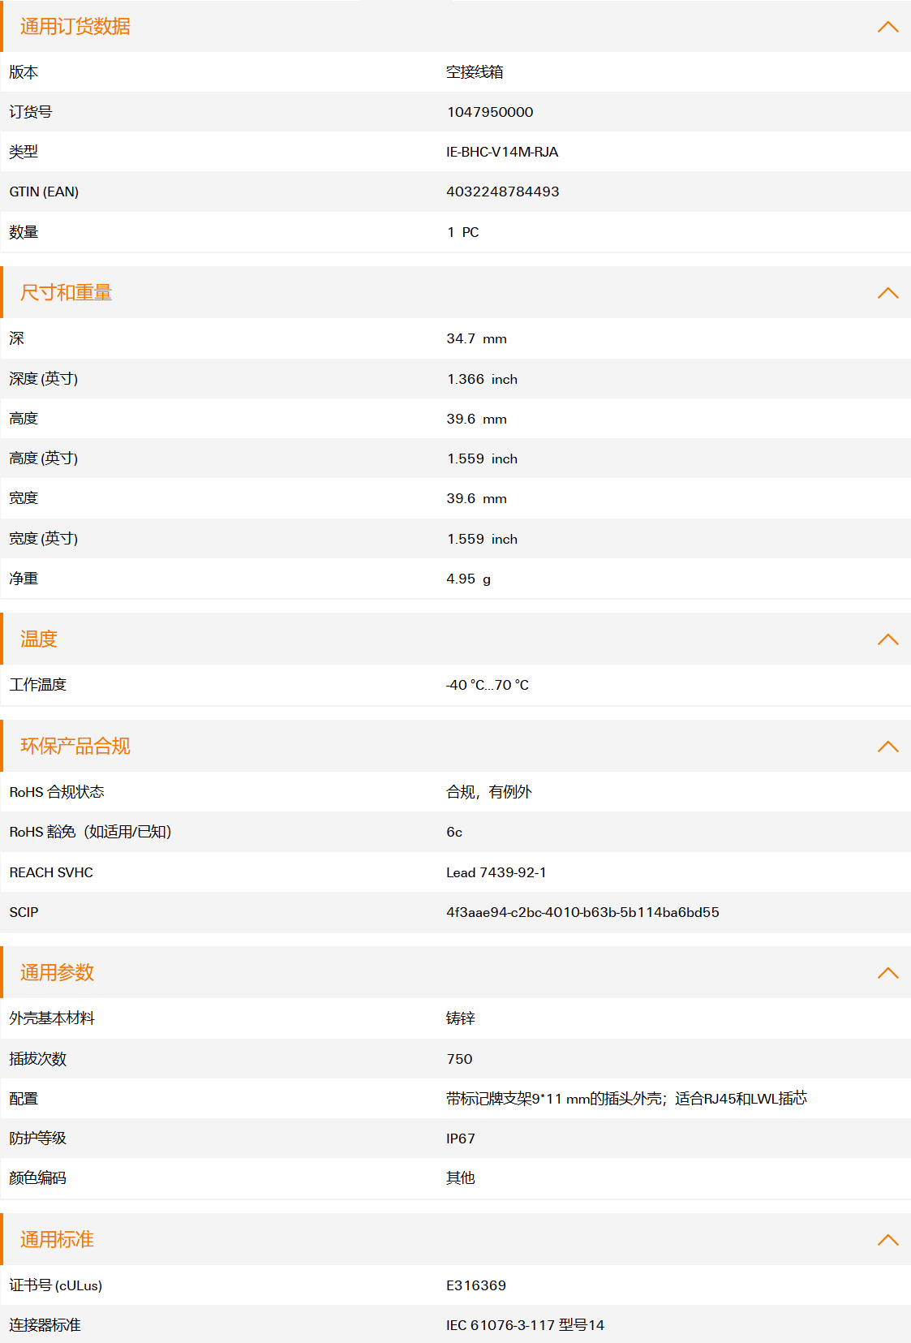Image resolution: width=911 pixels, height=1343 pixels.
Task: Click the 温度 header title
Action: coord(39,639)
